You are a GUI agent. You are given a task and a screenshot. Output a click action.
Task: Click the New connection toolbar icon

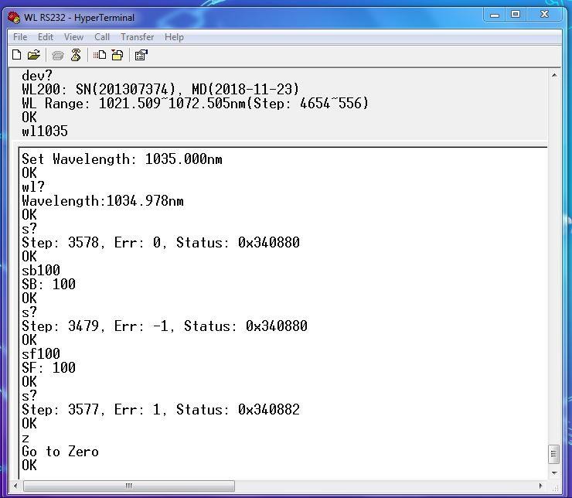(x=17, y=55)
